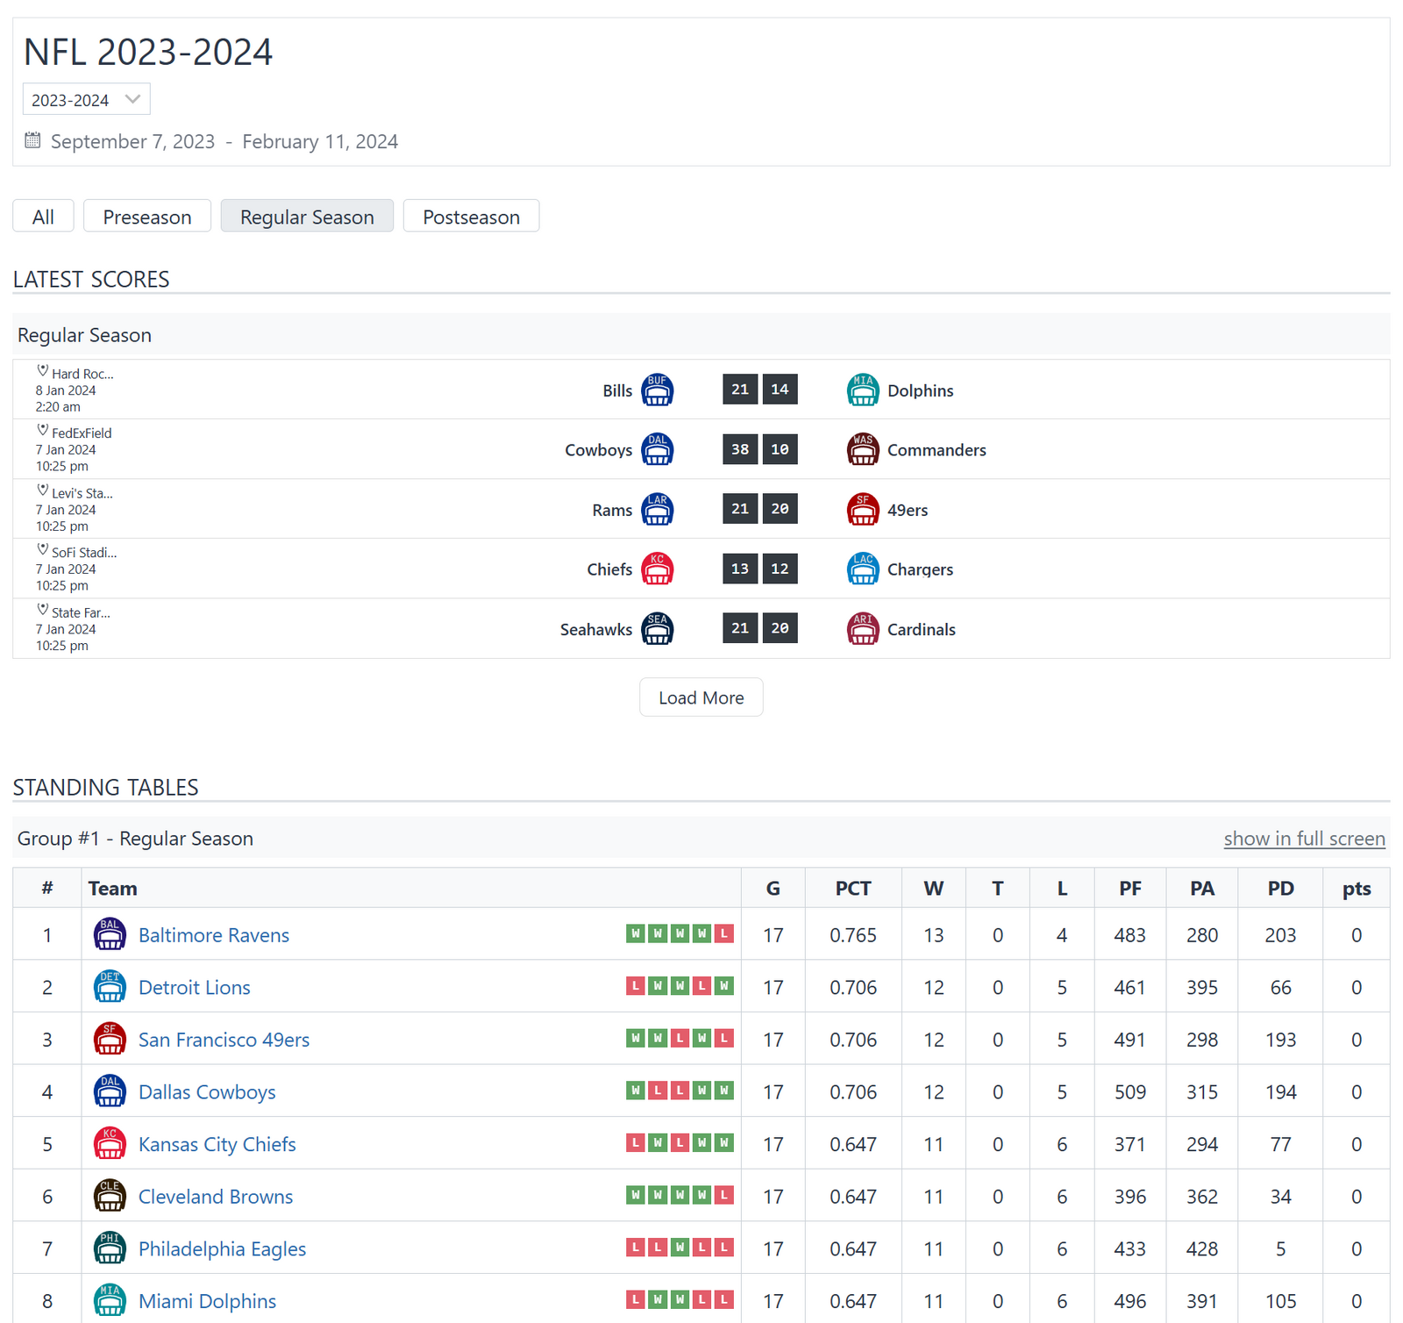Open the Kansas City Chiefs team page
The width and height of the screenshot is (1403, 1323).
coord(217,1144)
